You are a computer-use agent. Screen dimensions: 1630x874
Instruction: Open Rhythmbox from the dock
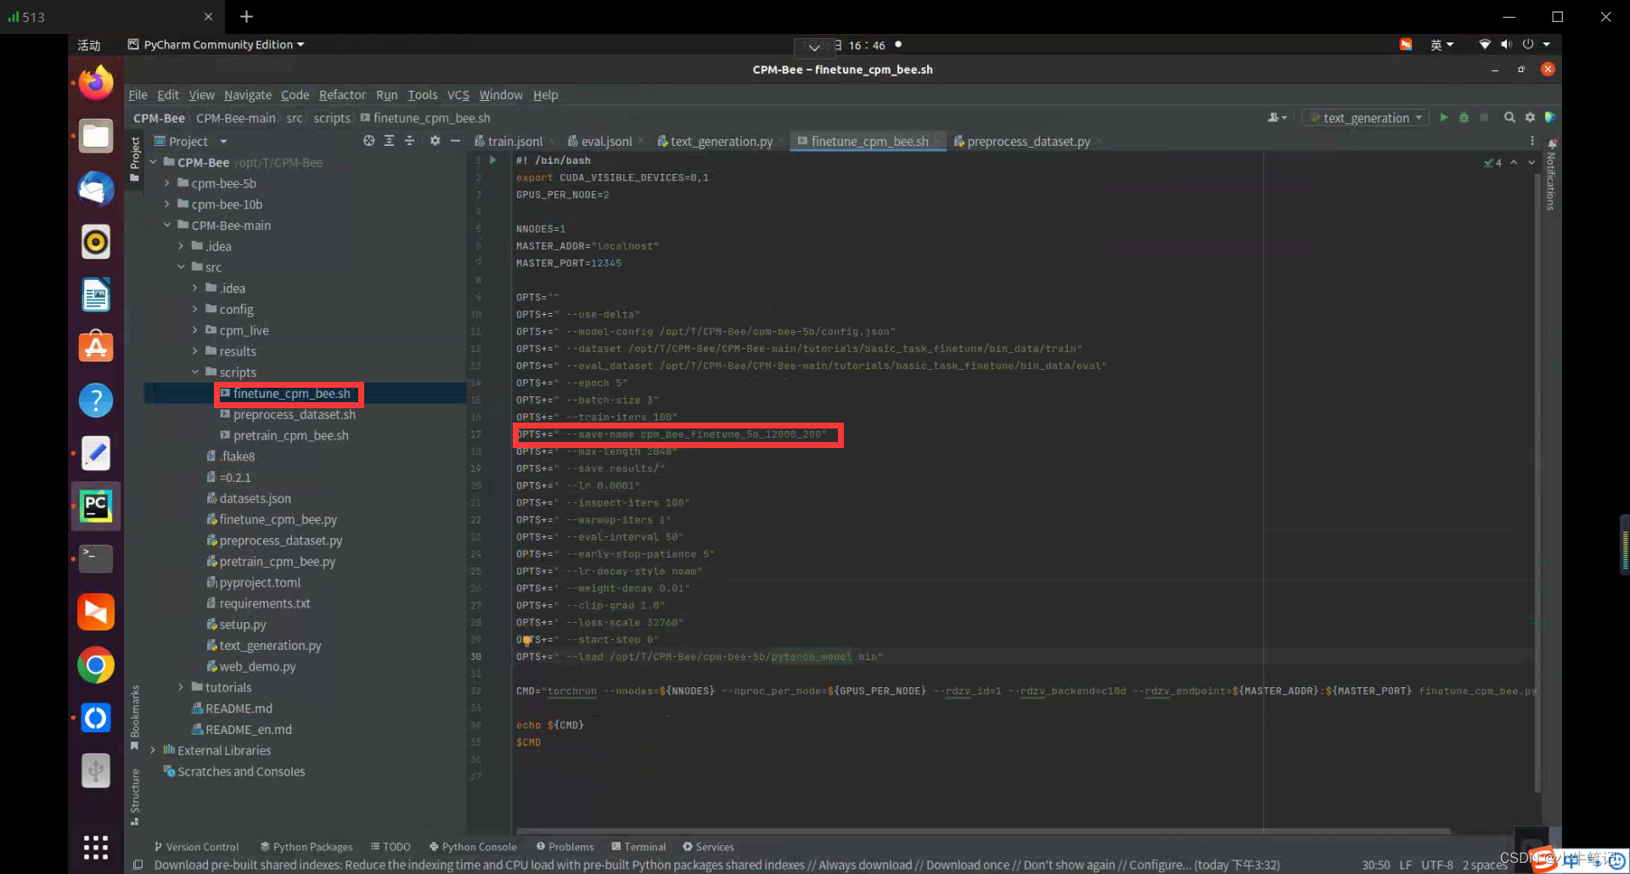96,242
